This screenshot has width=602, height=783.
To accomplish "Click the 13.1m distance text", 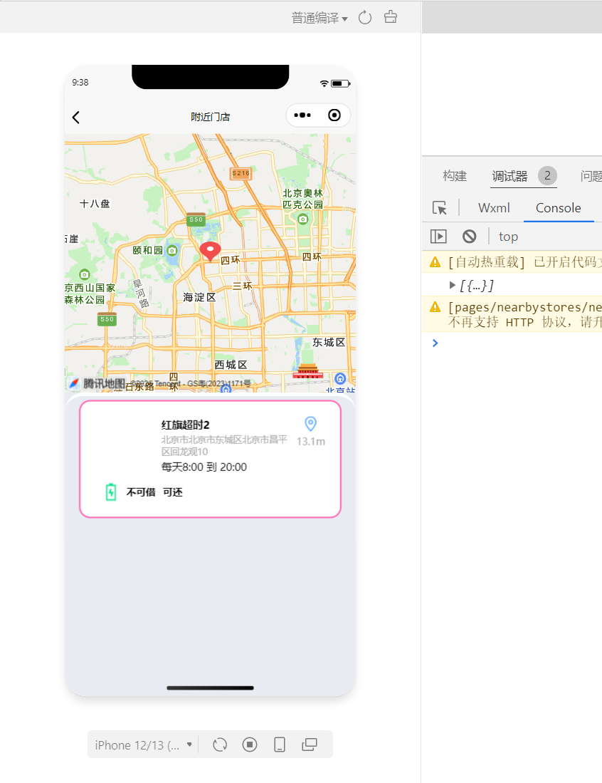I will pyautogui.click(x=311, y=442).
